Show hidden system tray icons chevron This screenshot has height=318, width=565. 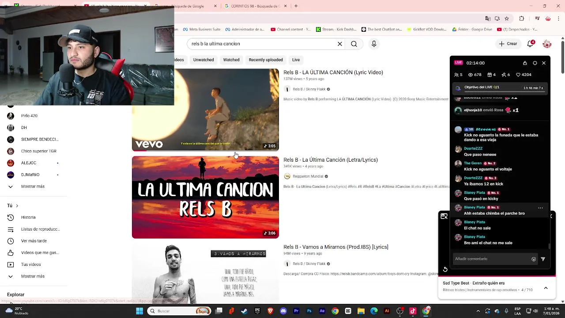478,311
